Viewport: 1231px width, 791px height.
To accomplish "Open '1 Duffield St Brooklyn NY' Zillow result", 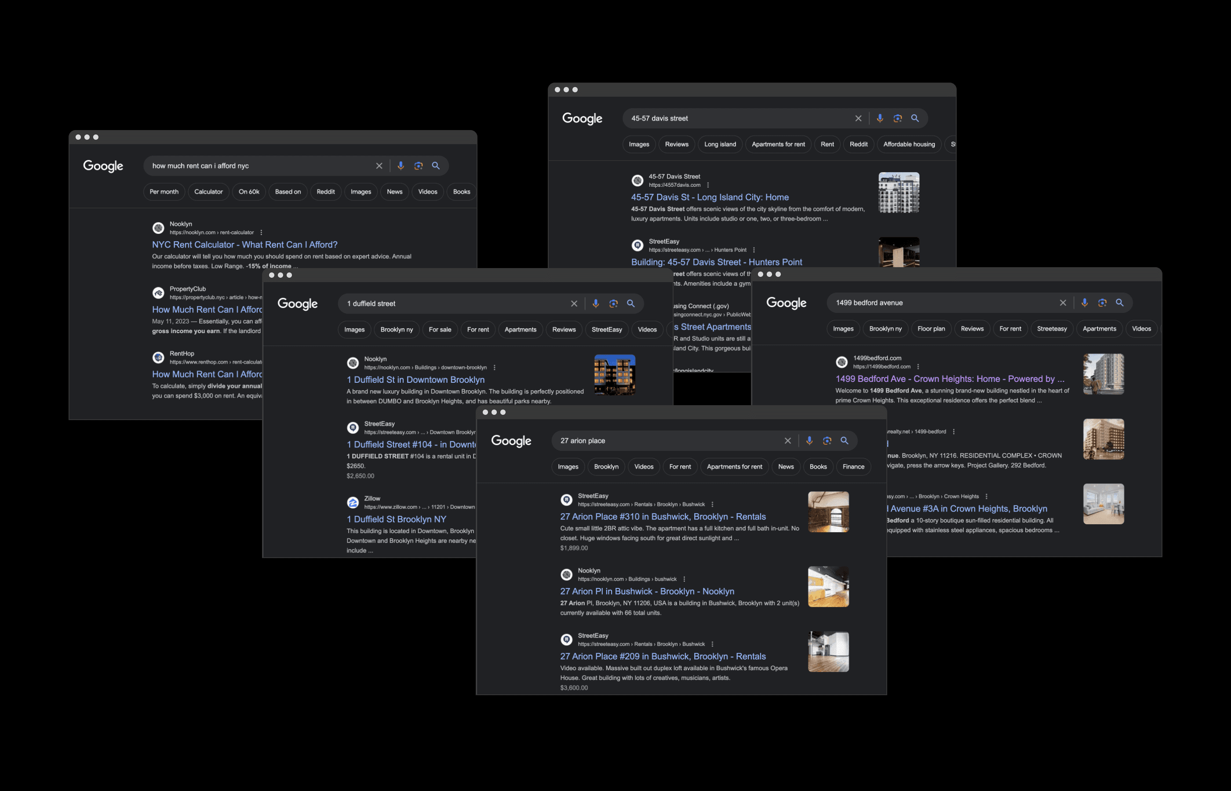I will [x=396, y=519].
